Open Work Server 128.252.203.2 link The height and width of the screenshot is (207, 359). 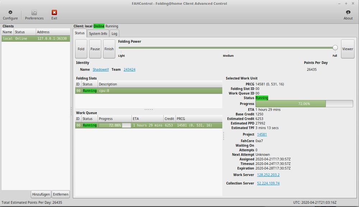tap(268, 175)
